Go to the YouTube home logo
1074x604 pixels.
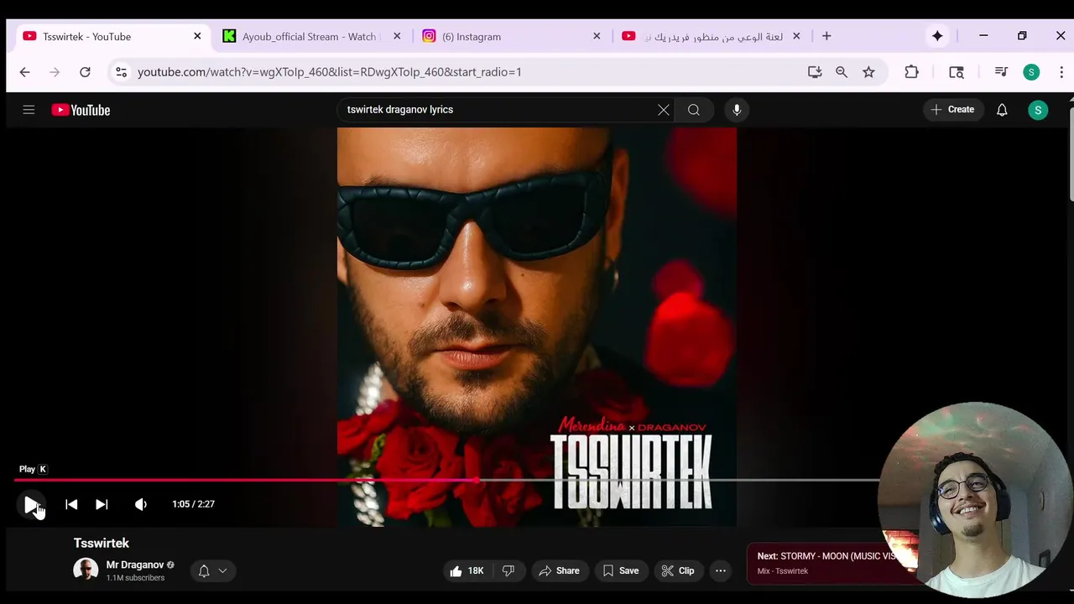click(x=81, y=110)
